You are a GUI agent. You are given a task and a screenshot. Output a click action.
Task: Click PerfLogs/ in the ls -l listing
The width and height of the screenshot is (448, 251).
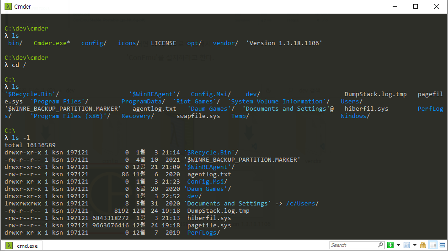click(x=203, y=232)
